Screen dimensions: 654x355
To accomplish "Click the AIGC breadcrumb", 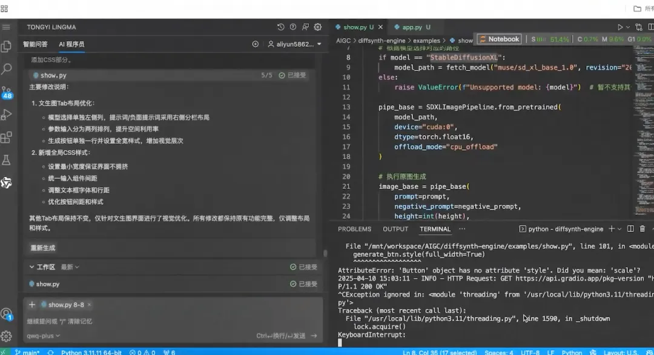I will coord(343,41).
